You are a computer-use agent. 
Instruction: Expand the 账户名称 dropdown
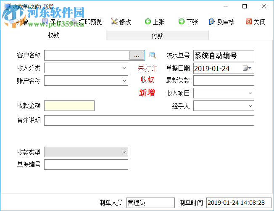click(x=124, y=81)
